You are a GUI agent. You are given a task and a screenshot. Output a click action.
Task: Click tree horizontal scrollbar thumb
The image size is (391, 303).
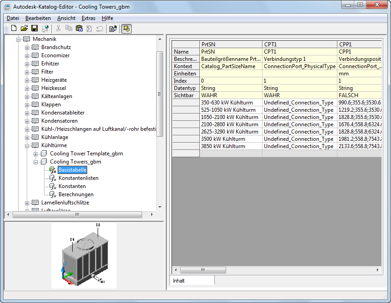click(77, 214)
